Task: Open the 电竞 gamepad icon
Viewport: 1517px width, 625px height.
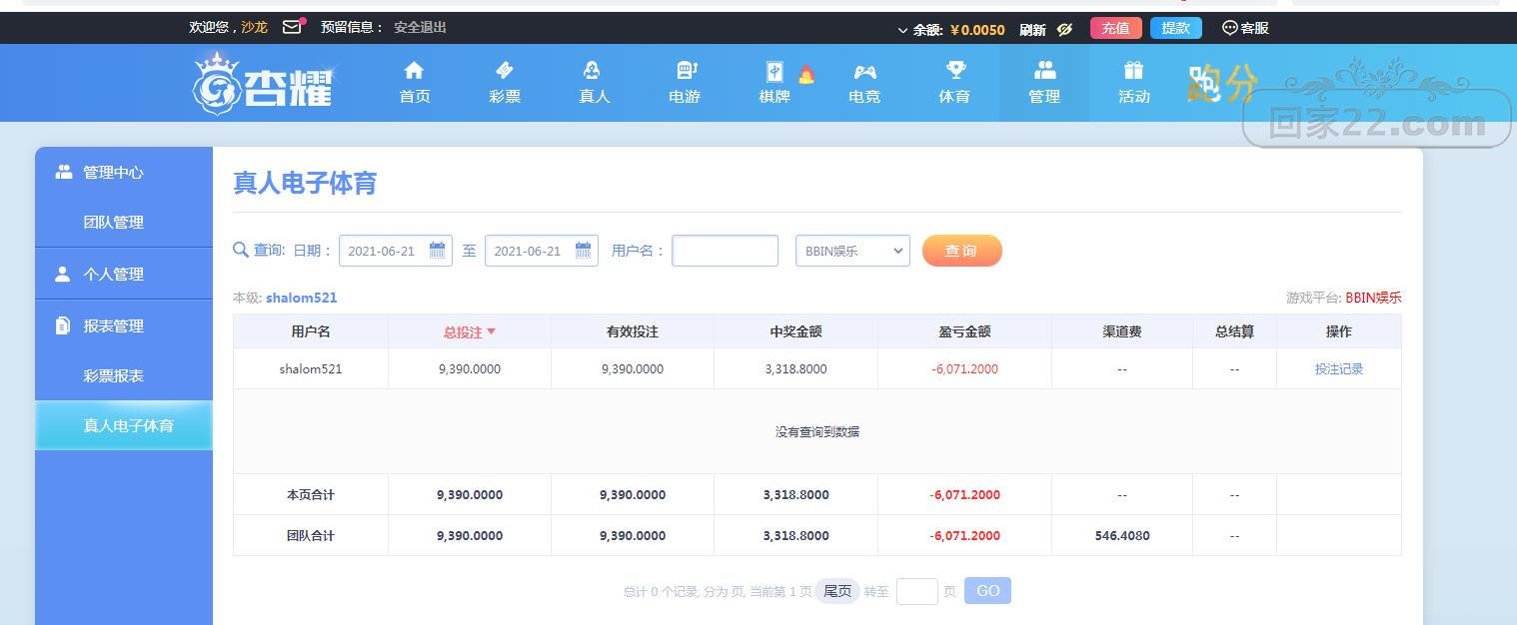Action: (x=864, y=72)
